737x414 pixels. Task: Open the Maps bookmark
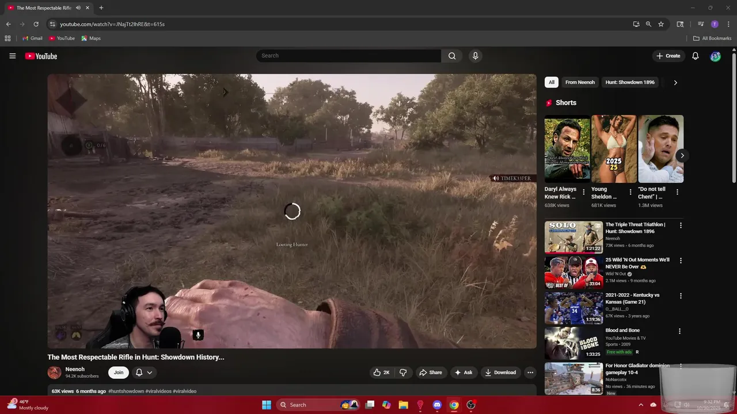(91, 39)
